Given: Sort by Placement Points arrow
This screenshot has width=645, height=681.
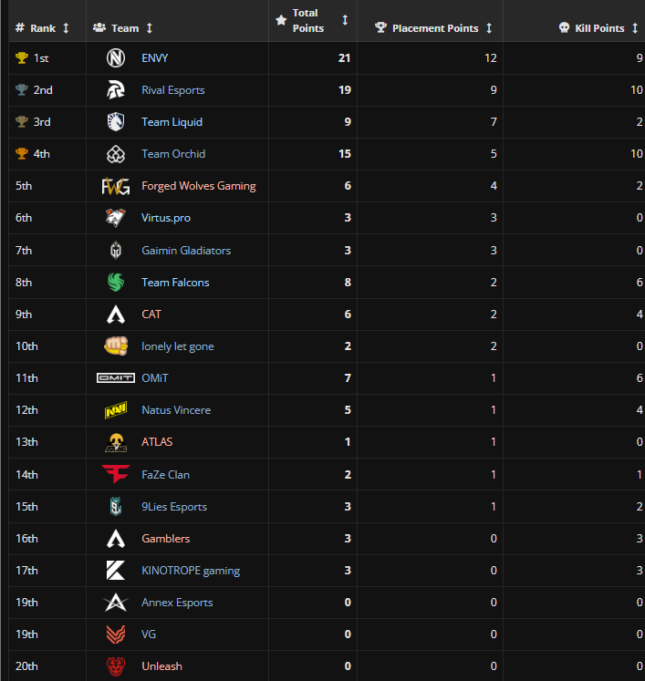Looking at the screenshot, I should [489, 28].
